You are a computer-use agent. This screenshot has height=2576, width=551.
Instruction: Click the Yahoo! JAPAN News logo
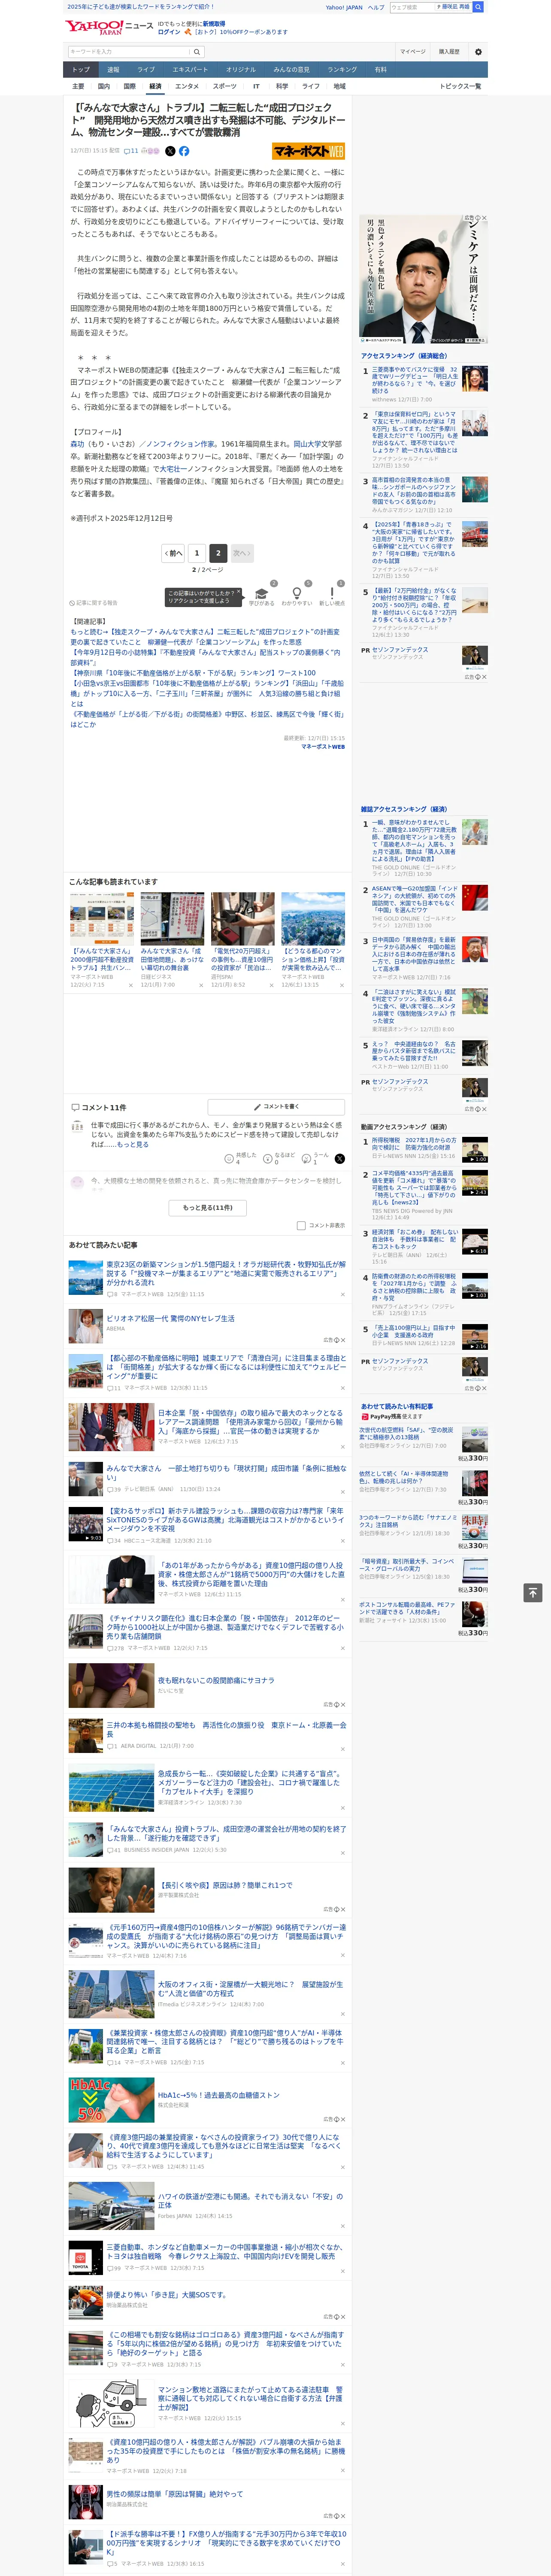pos(109,27)
